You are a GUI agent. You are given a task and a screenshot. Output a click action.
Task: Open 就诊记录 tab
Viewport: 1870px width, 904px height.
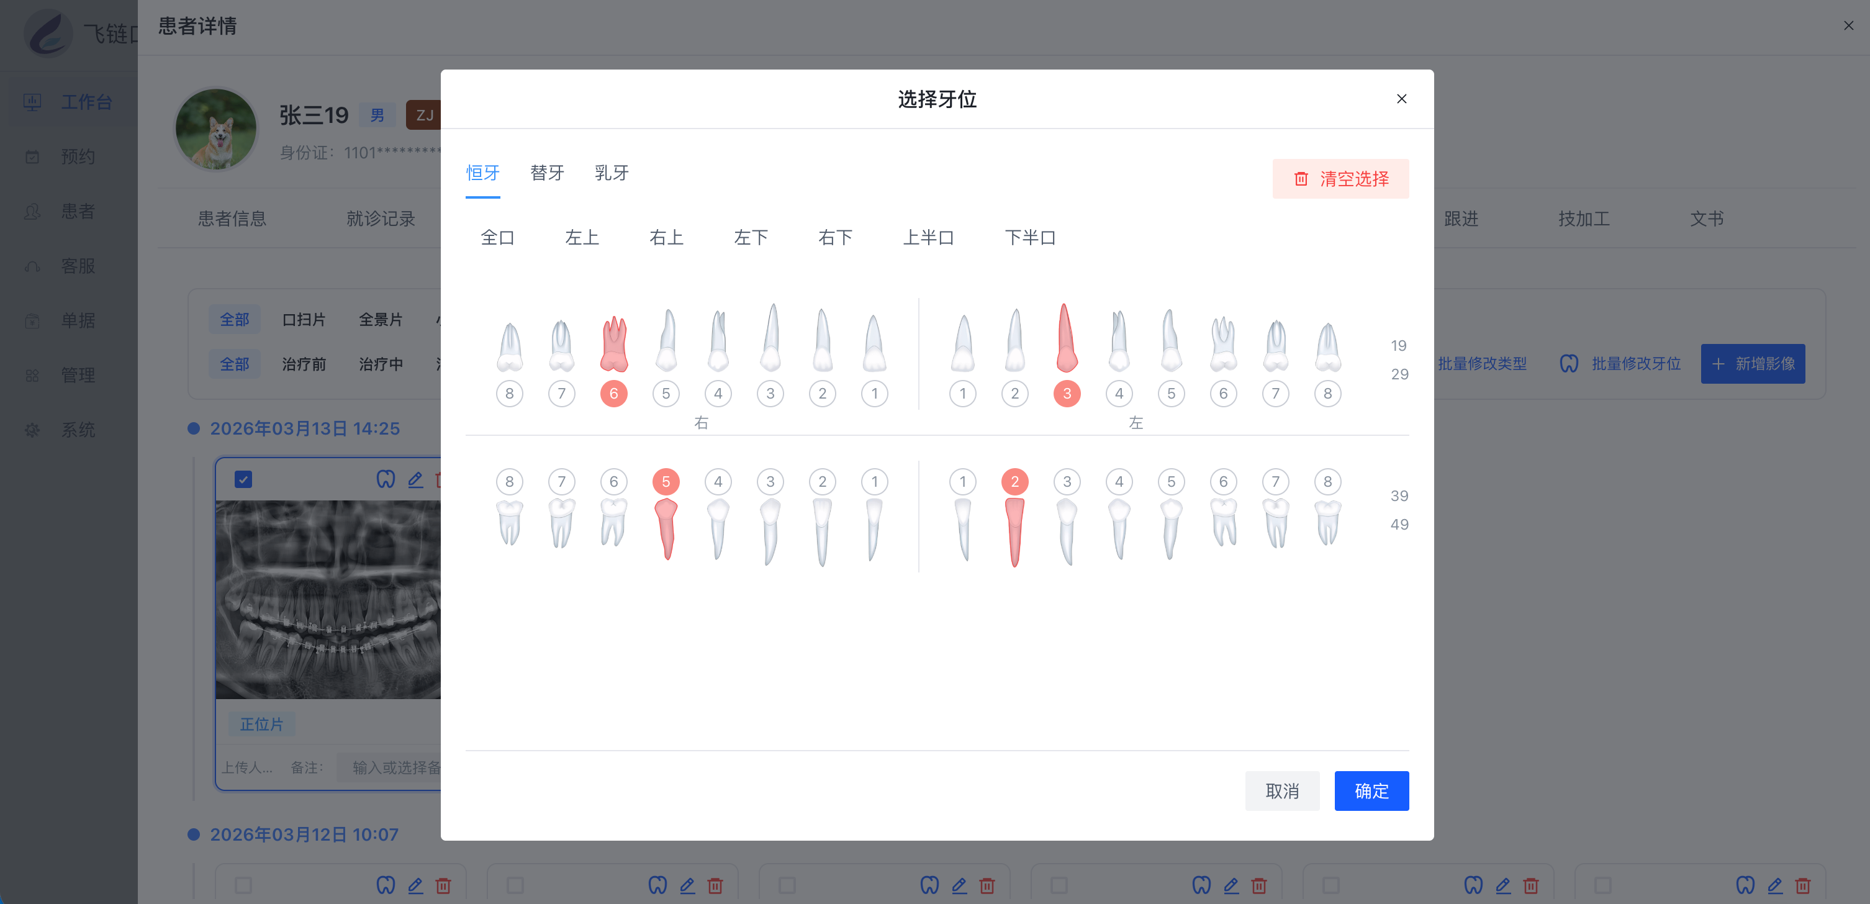point(381,219)
